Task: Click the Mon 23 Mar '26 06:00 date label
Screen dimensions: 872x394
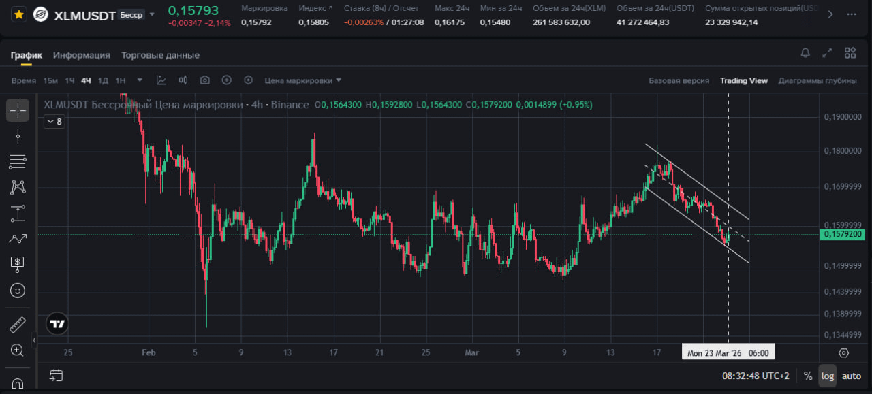Action: [728, 353]
